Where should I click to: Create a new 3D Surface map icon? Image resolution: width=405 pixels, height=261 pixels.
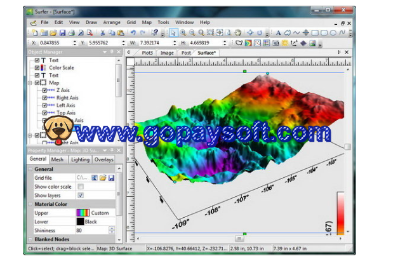tap(312, 43)
